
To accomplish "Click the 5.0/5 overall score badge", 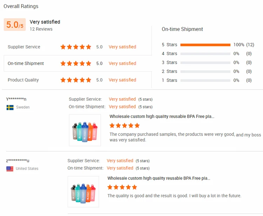I will [x=15, y=25].
